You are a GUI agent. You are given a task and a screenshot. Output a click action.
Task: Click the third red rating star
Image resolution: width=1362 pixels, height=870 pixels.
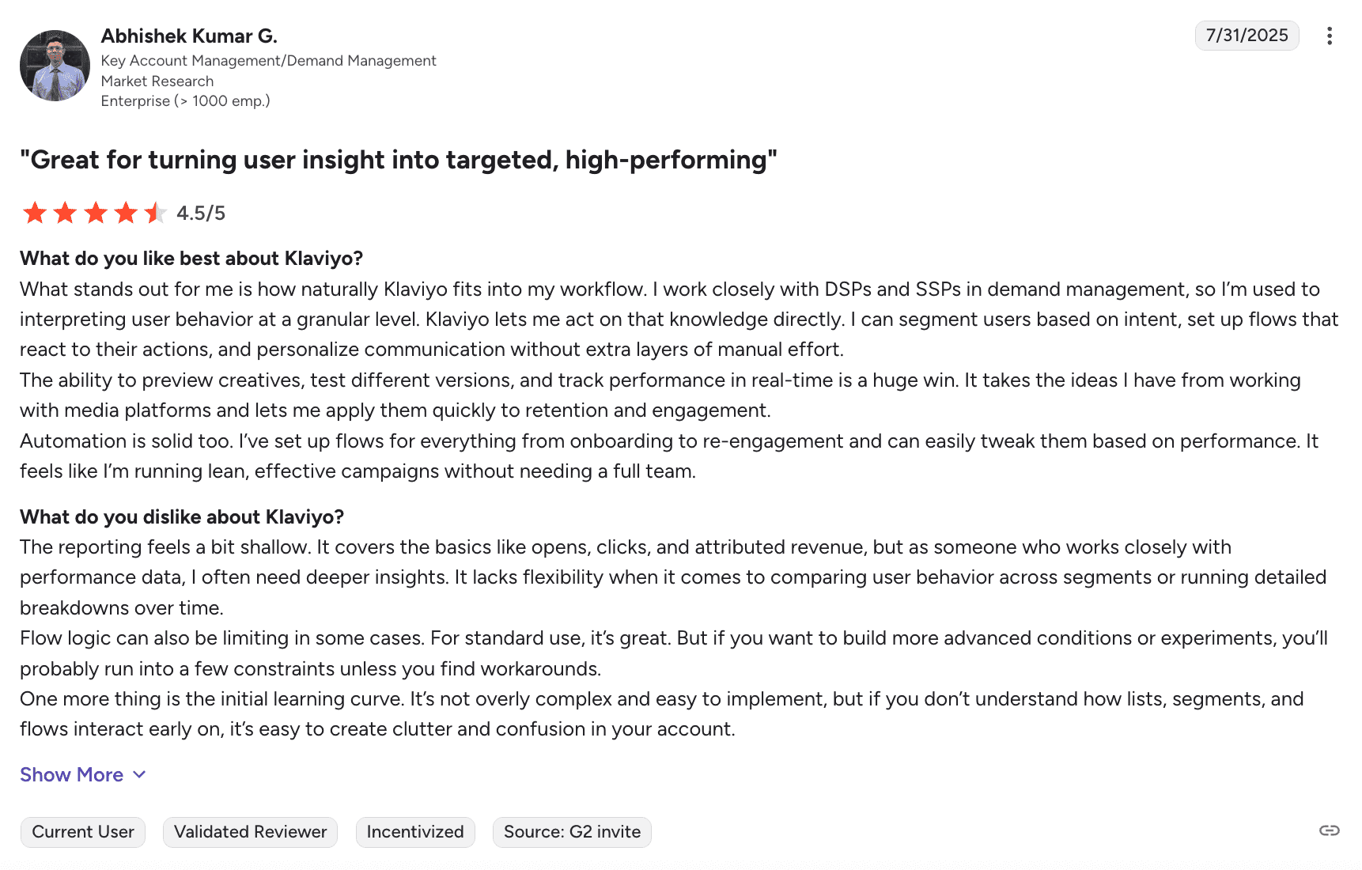point(96,213)
